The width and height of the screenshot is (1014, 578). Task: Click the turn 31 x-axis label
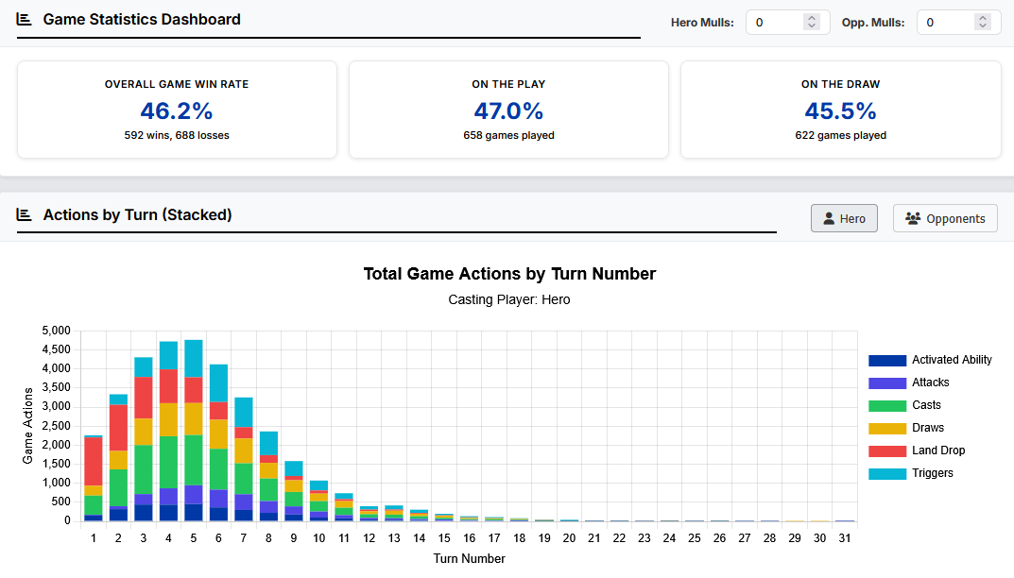pyautogui.click(x=845, y=538)
